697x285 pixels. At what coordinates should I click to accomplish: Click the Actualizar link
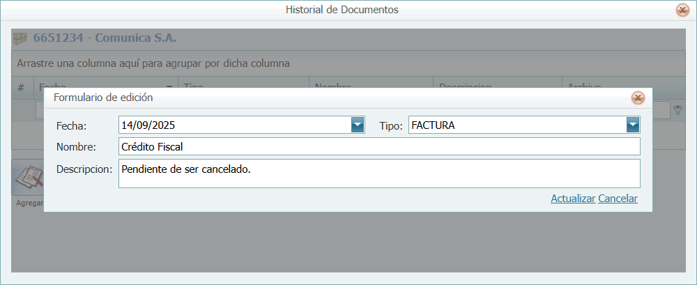point(572,199)
